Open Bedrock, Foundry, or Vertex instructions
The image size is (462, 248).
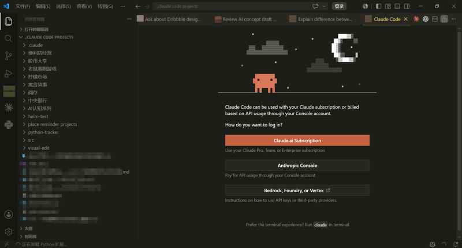(x=297, y=190)
